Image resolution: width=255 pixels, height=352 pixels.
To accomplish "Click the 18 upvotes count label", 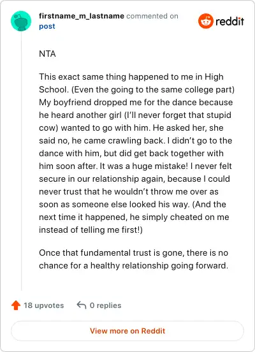I will point(44,305).
